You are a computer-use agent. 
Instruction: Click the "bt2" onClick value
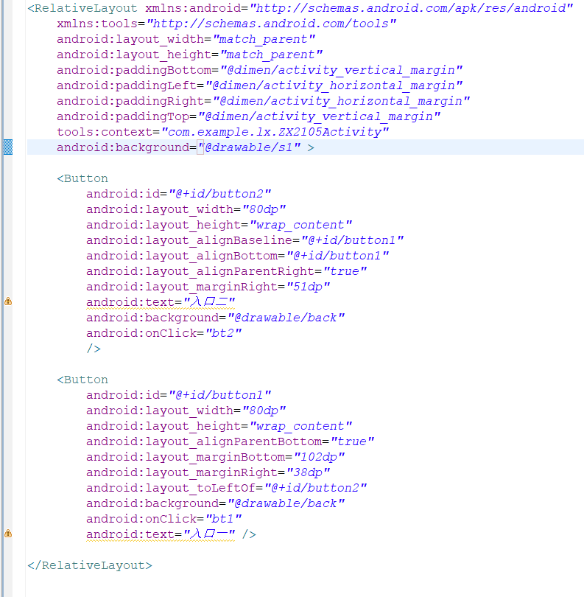(x=223, y=333)
